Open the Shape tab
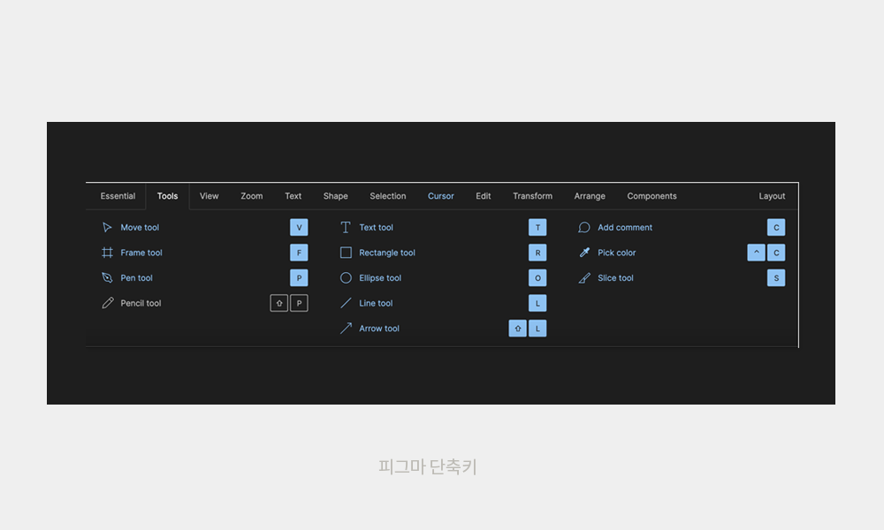The image size is (884, 530). [x=335, y=196]
